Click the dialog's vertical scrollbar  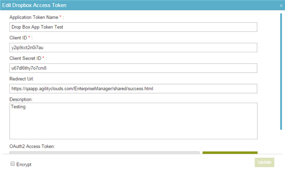point(281,71)
